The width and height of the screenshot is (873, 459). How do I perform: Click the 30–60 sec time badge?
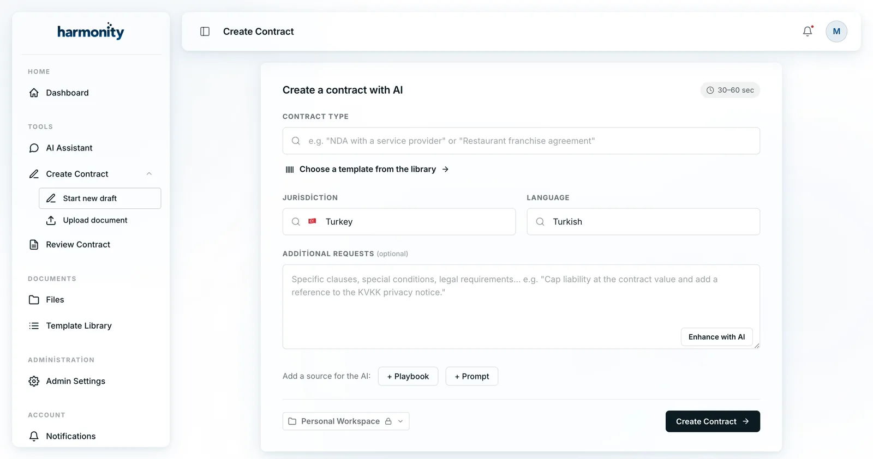(730, 90)
